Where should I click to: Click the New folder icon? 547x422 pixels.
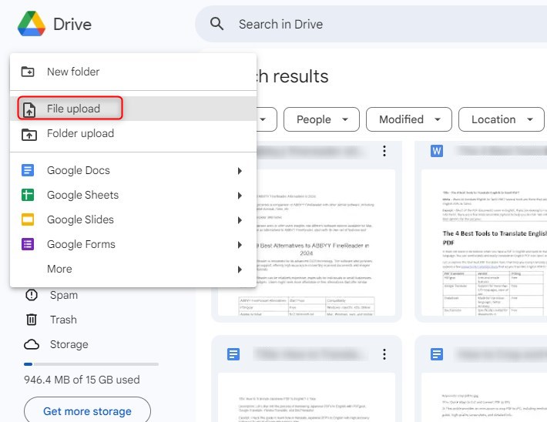coord(28,72)
